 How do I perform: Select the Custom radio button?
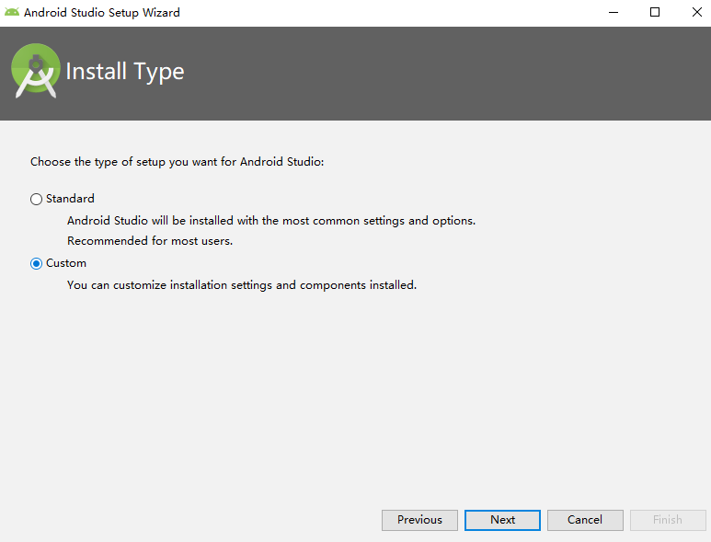click(37, 263)
